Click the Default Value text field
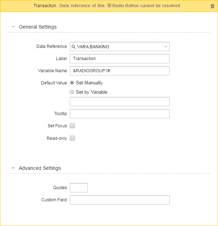This screenshot has width=218, height=226. 120,102
